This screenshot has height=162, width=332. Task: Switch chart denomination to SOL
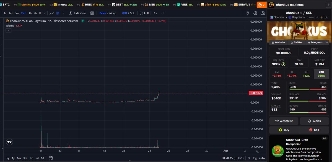coord(132,13)
